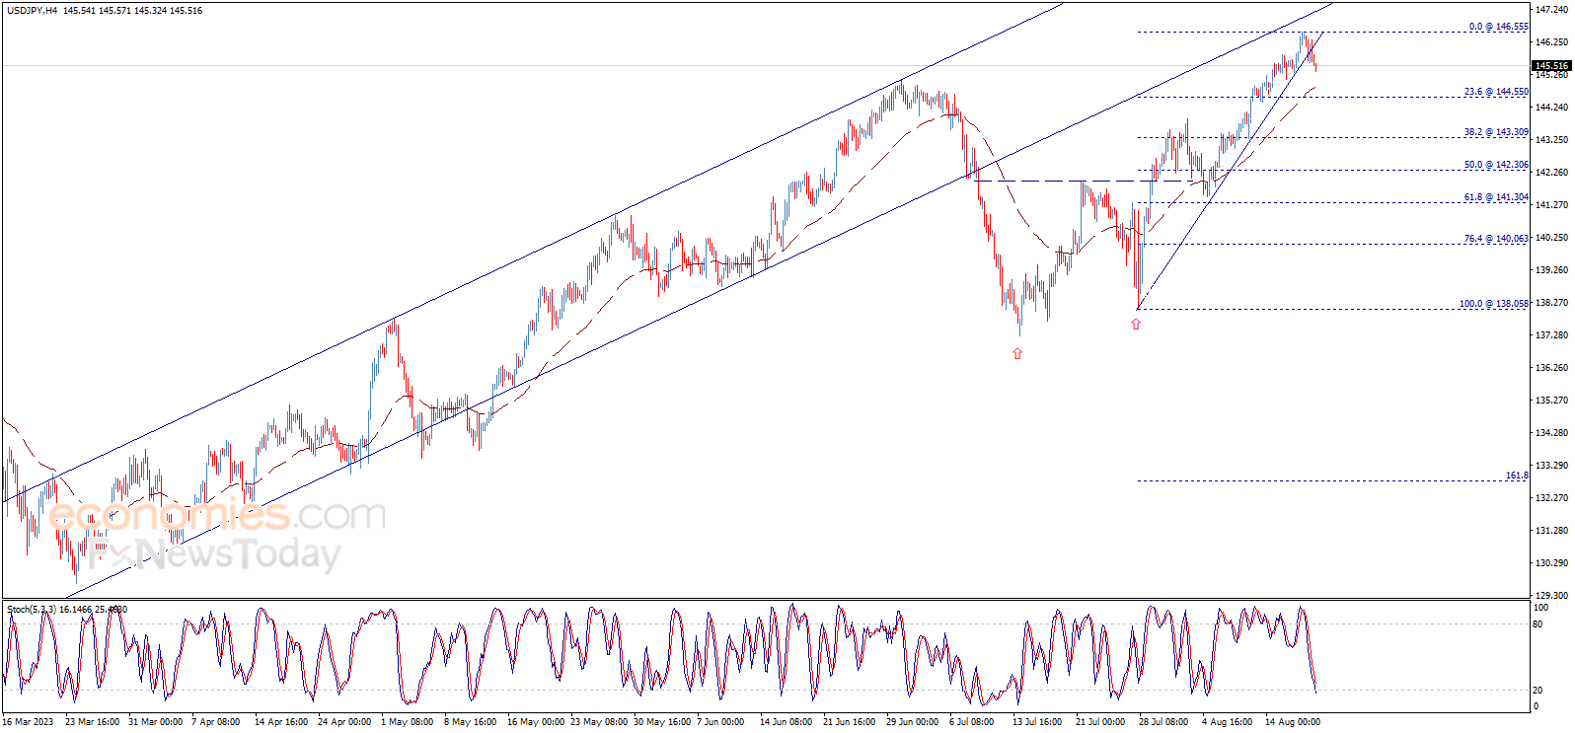
Task: Select the orange up arrow at July low
Action: pyautogui.click(x=1017, y=353)
